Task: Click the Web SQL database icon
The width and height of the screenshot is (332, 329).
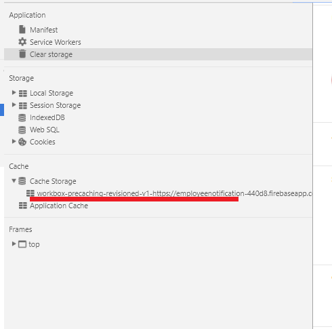Action: click(x=22, y=130)
